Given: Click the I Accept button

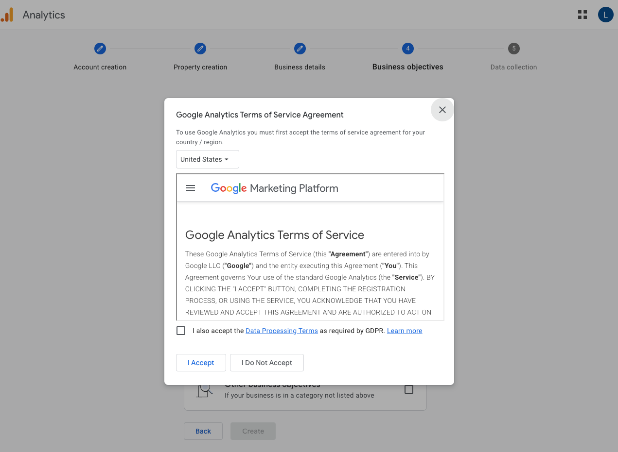Looking at the screenshot, I should pos(201,362).
